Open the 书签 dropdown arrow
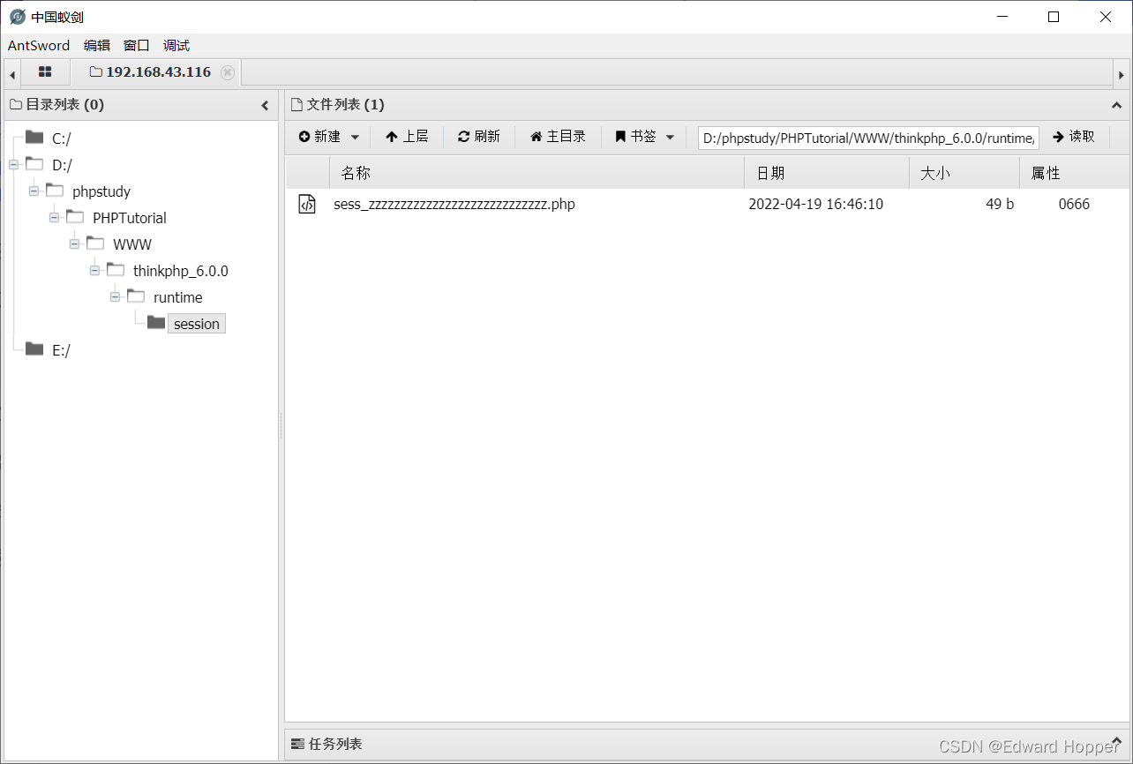The width and height of the screenshot is (1133, 764). point(671,138)
